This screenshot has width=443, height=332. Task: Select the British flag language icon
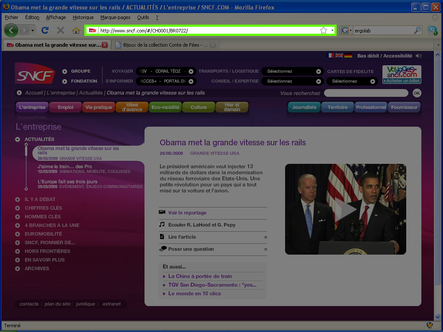(x=339, y=56)
